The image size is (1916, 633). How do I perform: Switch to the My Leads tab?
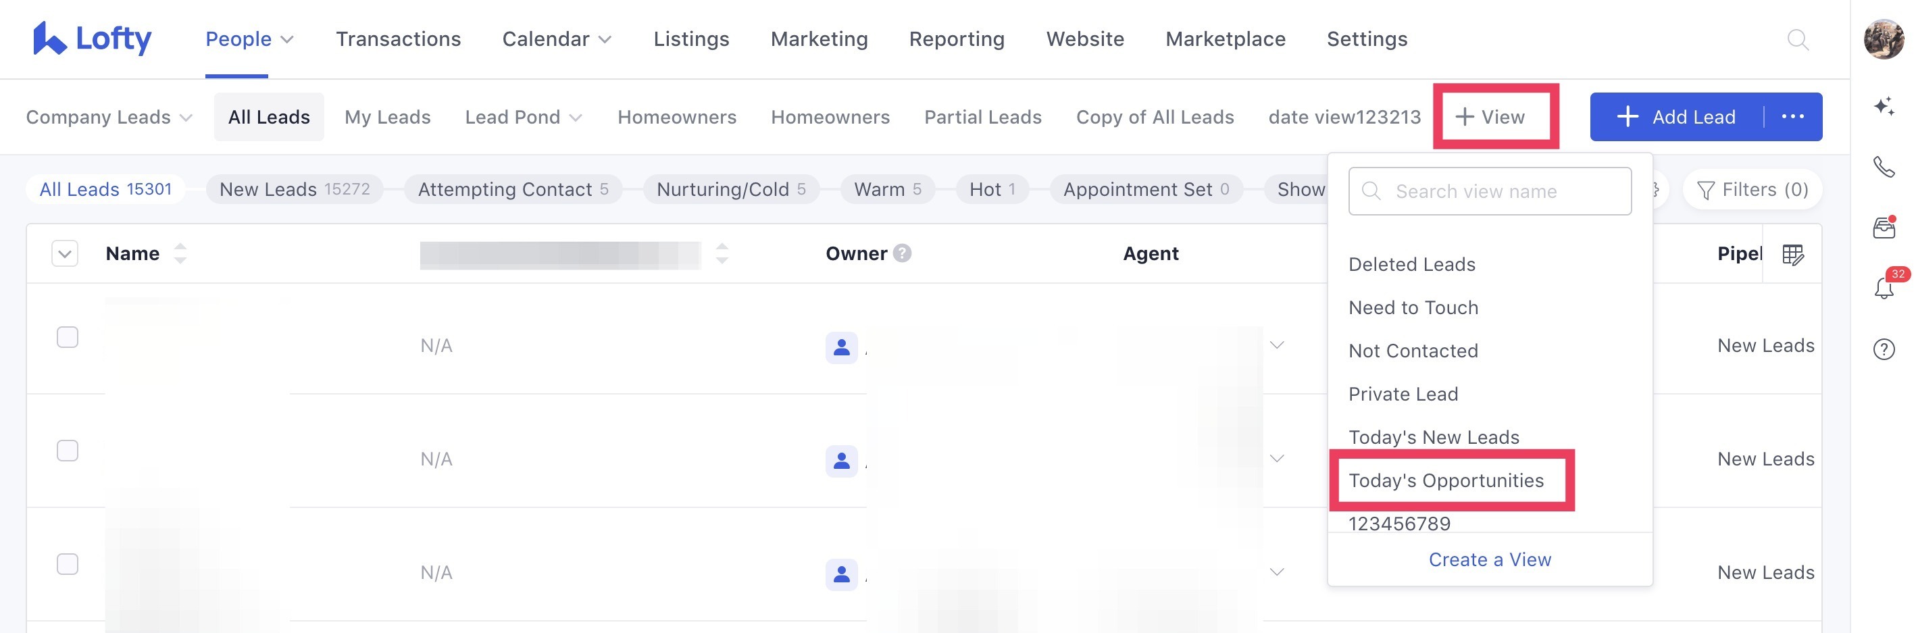click(388, 118)
